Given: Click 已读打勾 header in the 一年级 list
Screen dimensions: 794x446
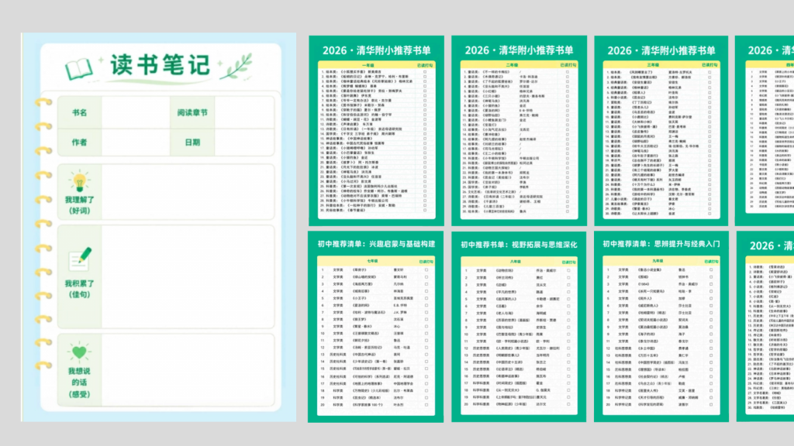Looking at the screenshot, I should [x=425, y=65].
